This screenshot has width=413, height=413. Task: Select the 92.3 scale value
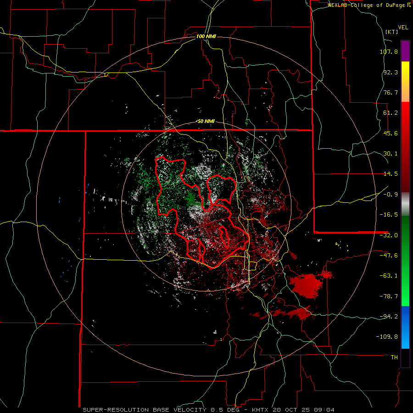click(x=391, y=72)
